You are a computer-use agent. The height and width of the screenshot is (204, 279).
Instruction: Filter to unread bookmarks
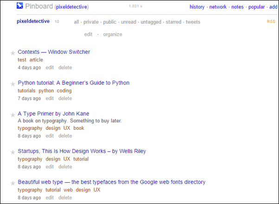(x=128, y=22)
